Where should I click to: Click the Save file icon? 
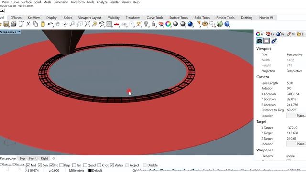[6, 24]
